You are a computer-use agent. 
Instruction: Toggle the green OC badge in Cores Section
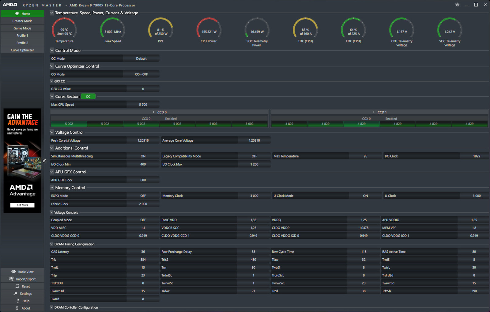click(x=88, y=97)
